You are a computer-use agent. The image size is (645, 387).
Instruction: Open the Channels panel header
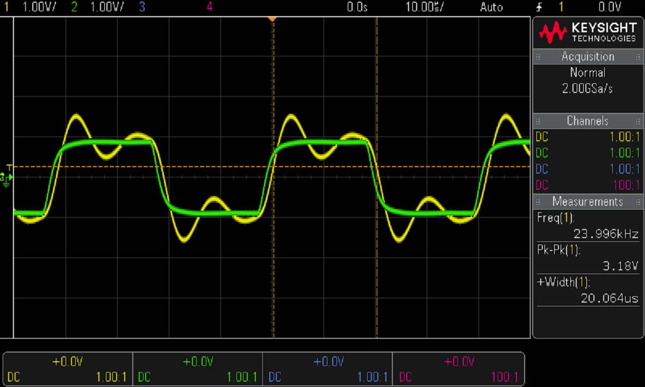point(588,121)
